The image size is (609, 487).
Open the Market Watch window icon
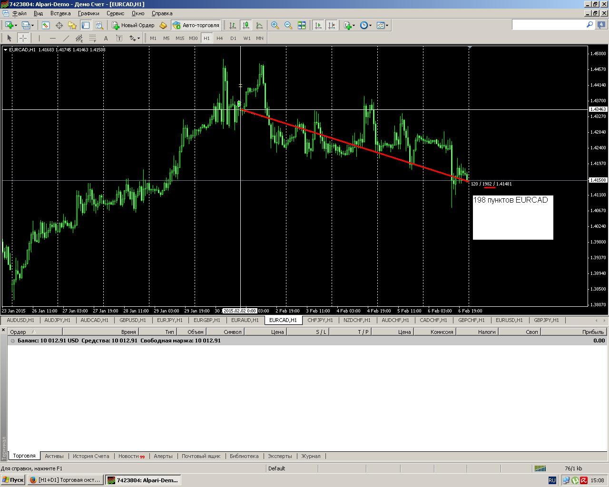pyautogui.click(x=46, y=25)
